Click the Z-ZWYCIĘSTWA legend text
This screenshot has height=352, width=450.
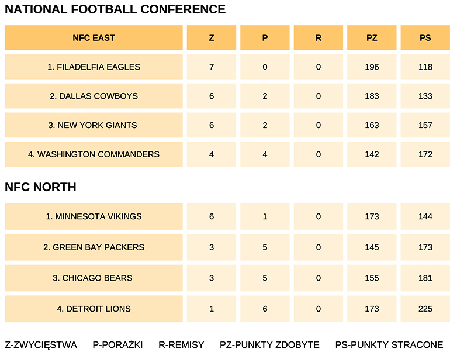[41, 344]
